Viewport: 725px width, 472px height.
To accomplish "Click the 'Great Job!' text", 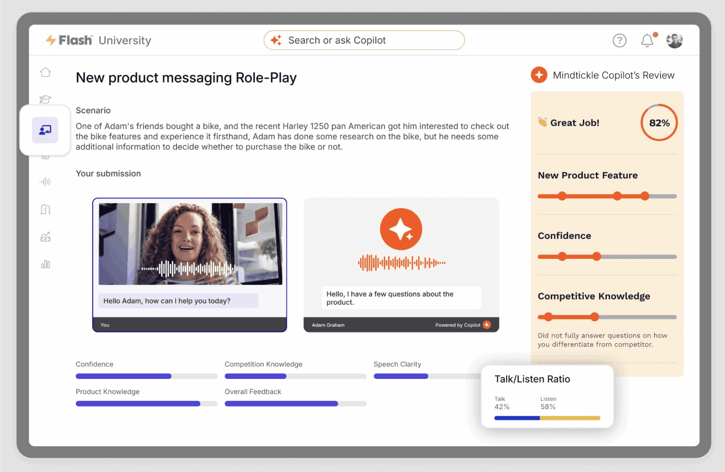I will click(x=575, y=123).
